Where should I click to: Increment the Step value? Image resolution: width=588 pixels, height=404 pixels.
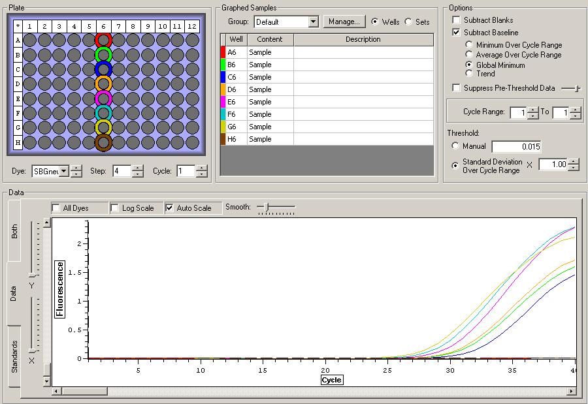click(138, 168)
